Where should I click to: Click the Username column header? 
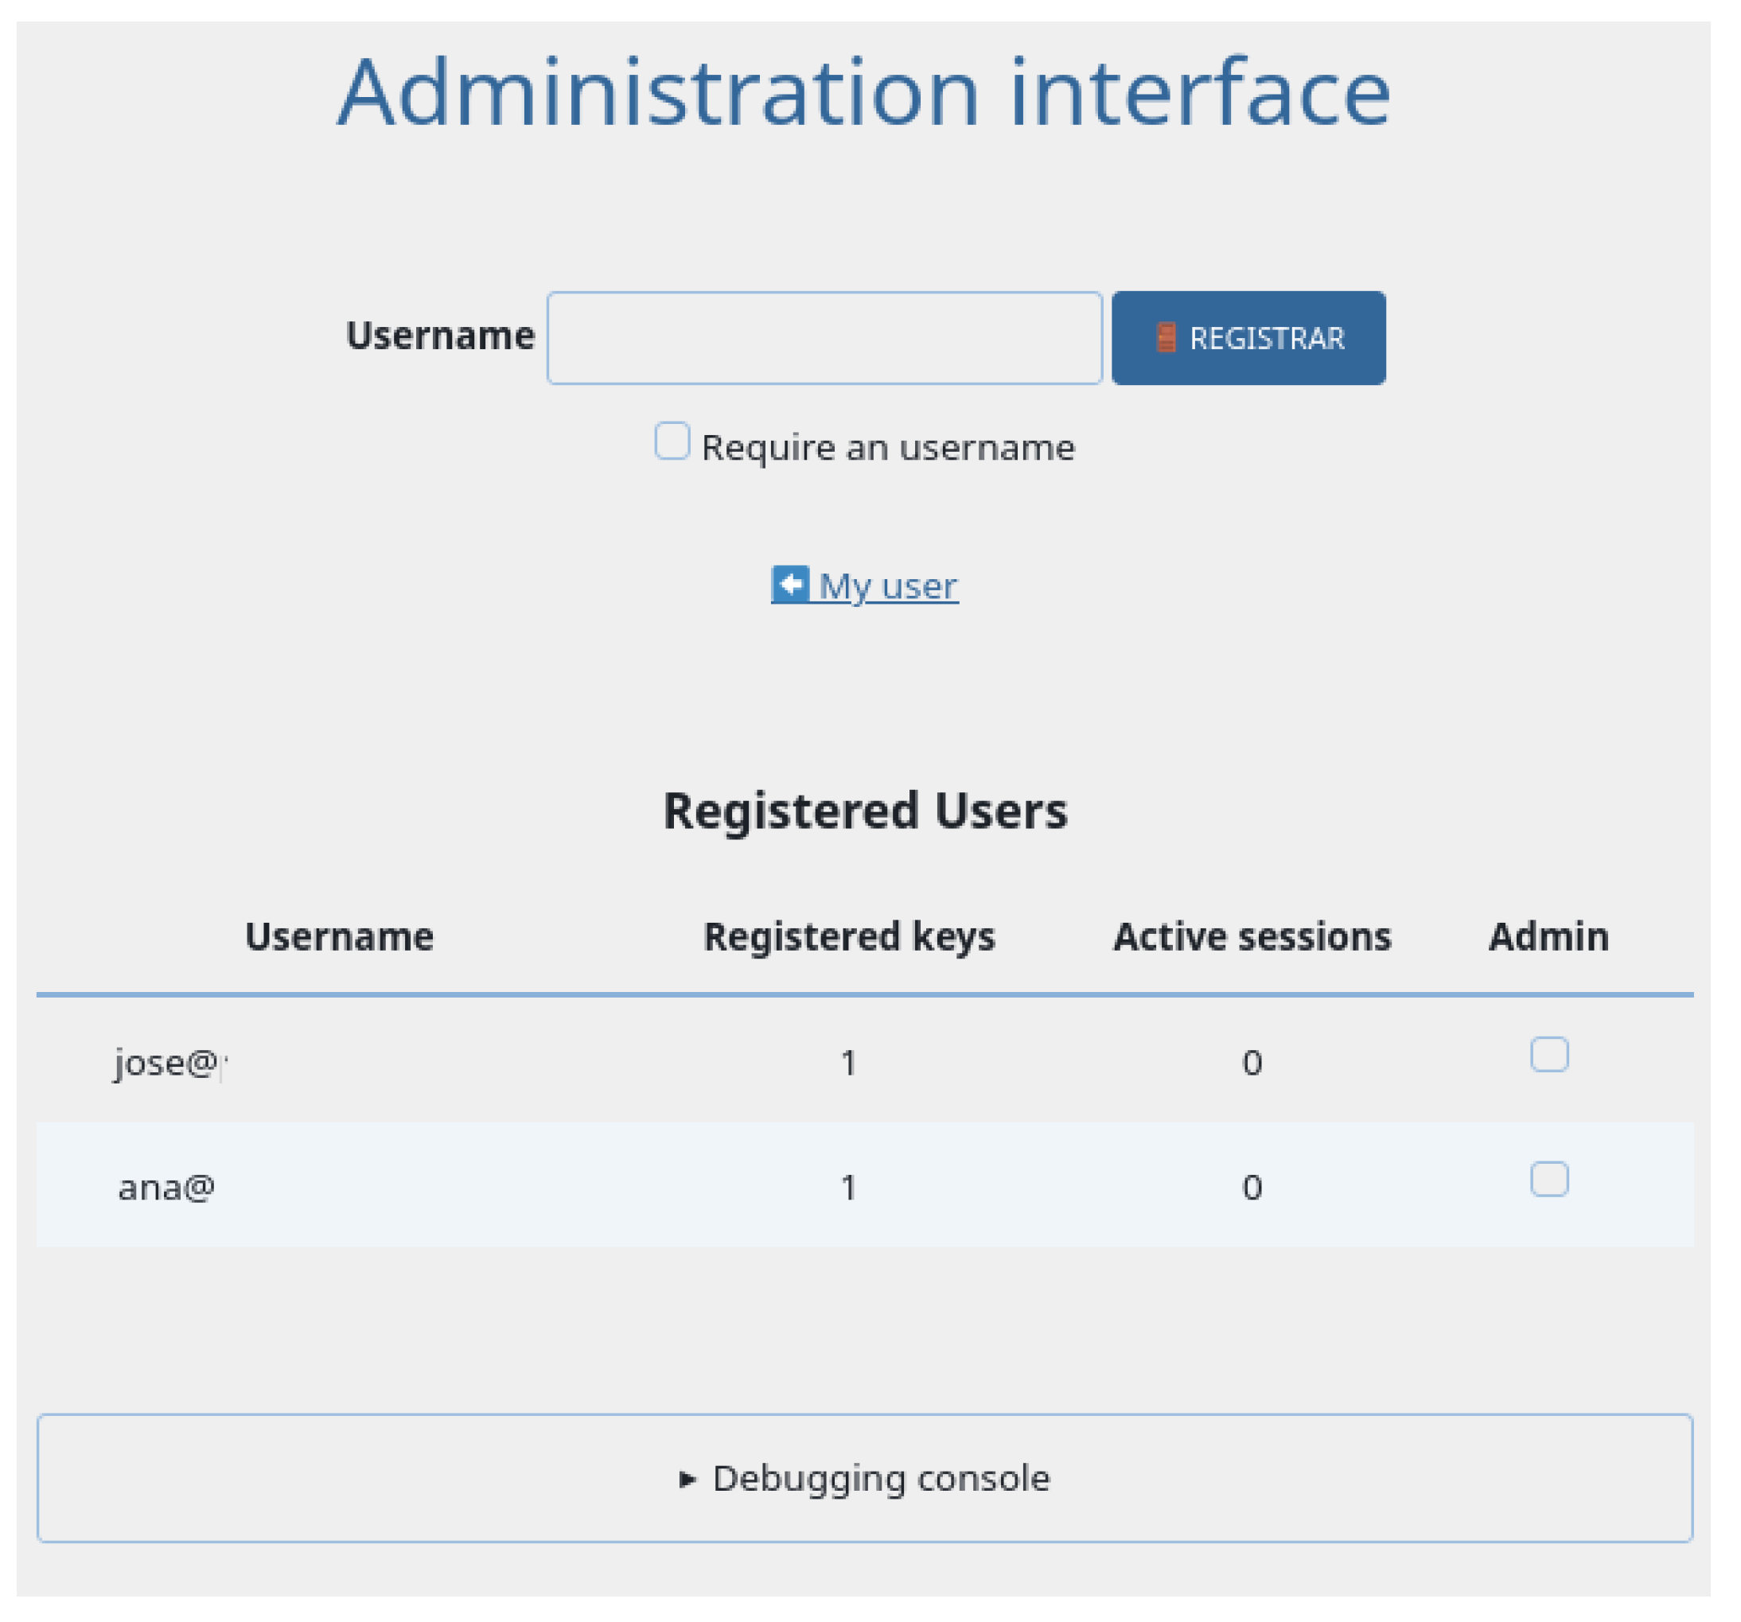point(339,936)
